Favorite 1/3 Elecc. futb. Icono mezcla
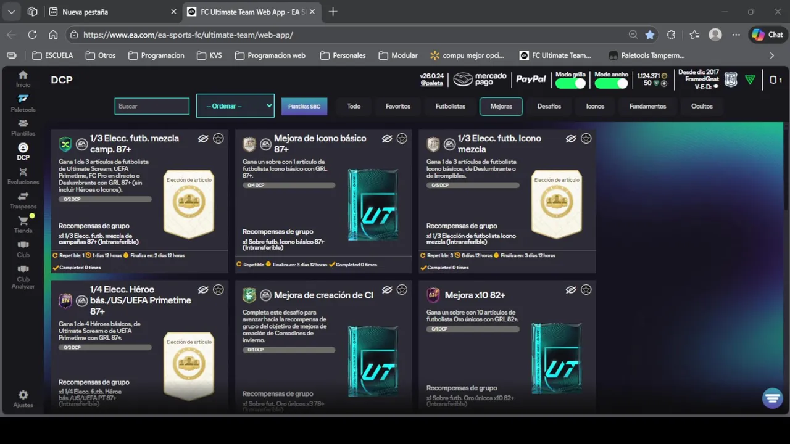The image size is (790, 444). coord(586,139)
